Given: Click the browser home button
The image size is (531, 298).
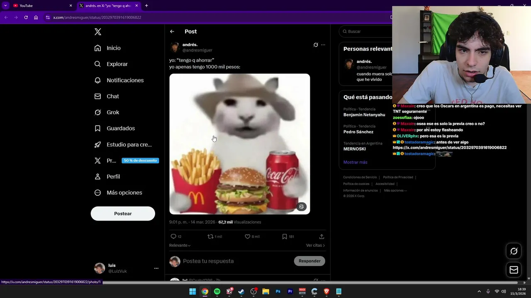Looking at the screenshot, I should coord(36,17).
